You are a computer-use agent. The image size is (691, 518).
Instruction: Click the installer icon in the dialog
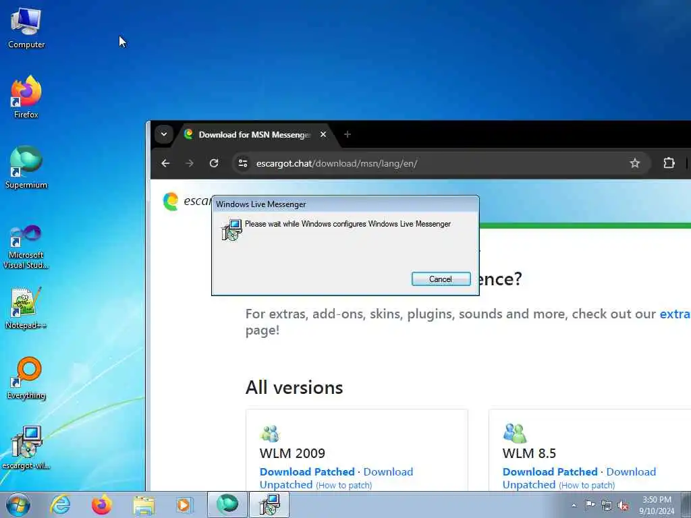click(231, 229)
